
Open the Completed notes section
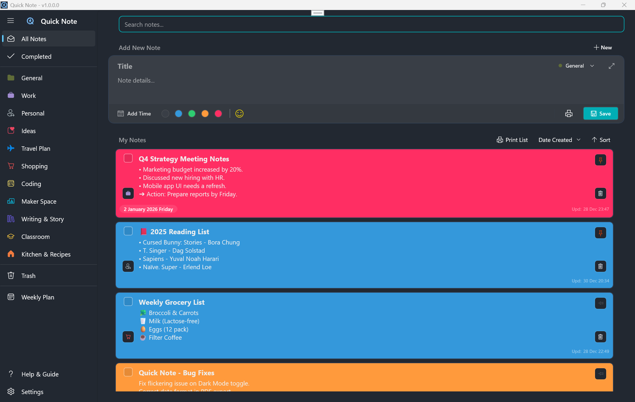[36, 56]
